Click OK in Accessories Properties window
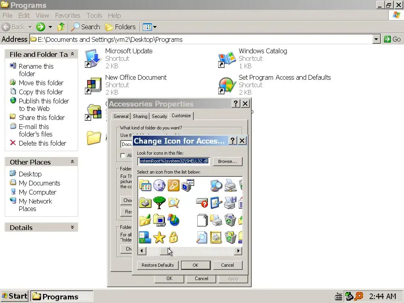Image resolution: width=404 pixels, height=303 pixels. click(169, 279)
